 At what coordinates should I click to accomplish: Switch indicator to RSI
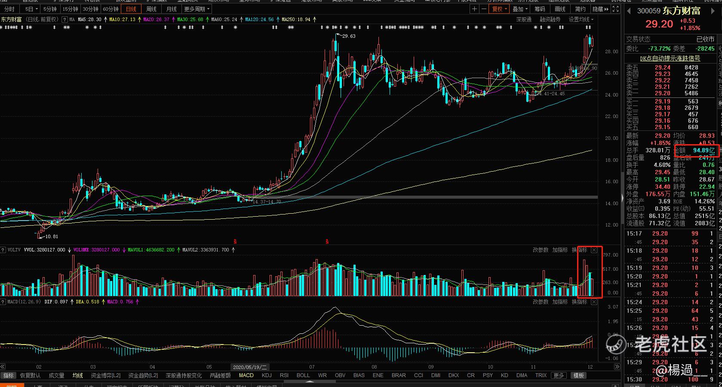(x=284, y=375)
